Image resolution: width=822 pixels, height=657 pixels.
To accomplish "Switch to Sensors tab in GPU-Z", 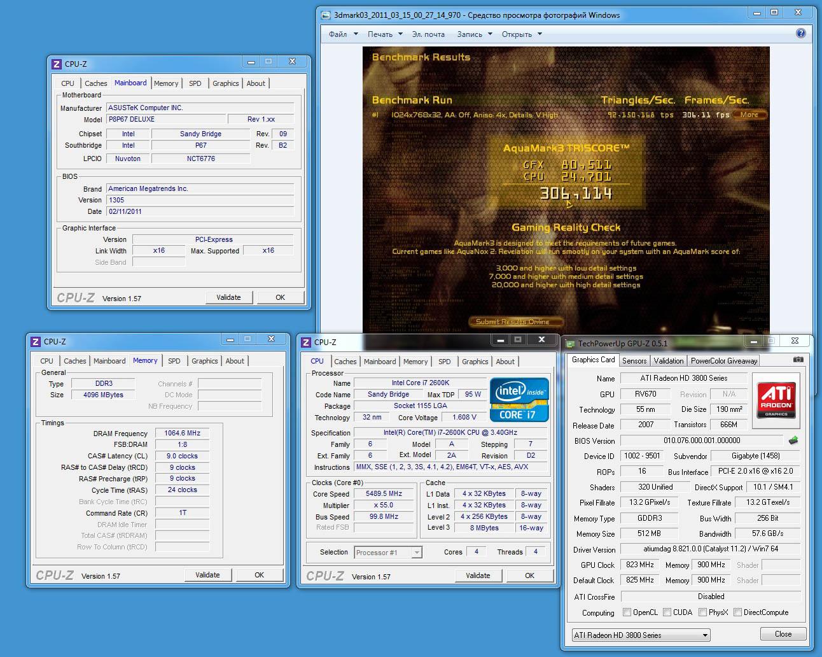I will (634, 360).
